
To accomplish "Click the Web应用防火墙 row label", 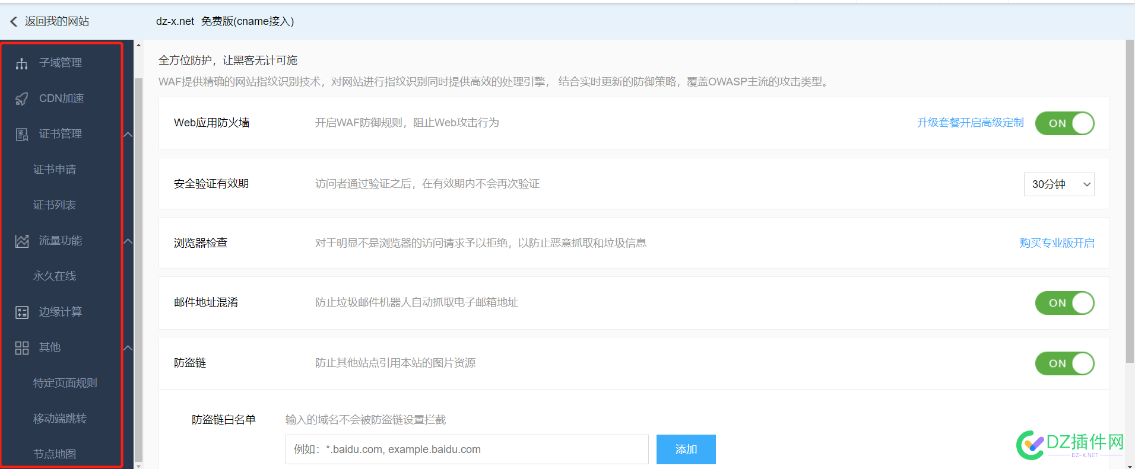I will tap(212, 123).
